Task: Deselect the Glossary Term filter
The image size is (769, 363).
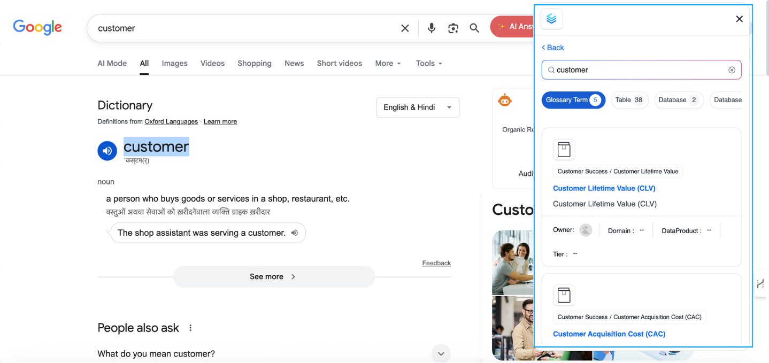Action: click(x=573, y=100)
